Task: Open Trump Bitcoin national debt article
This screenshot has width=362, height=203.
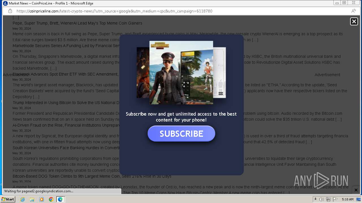Action: (x=66, y=103)
